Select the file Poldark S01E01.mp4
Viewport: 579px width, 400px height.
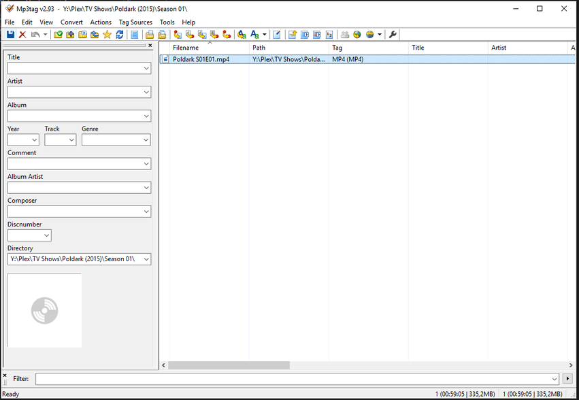[x=201, y=59]
